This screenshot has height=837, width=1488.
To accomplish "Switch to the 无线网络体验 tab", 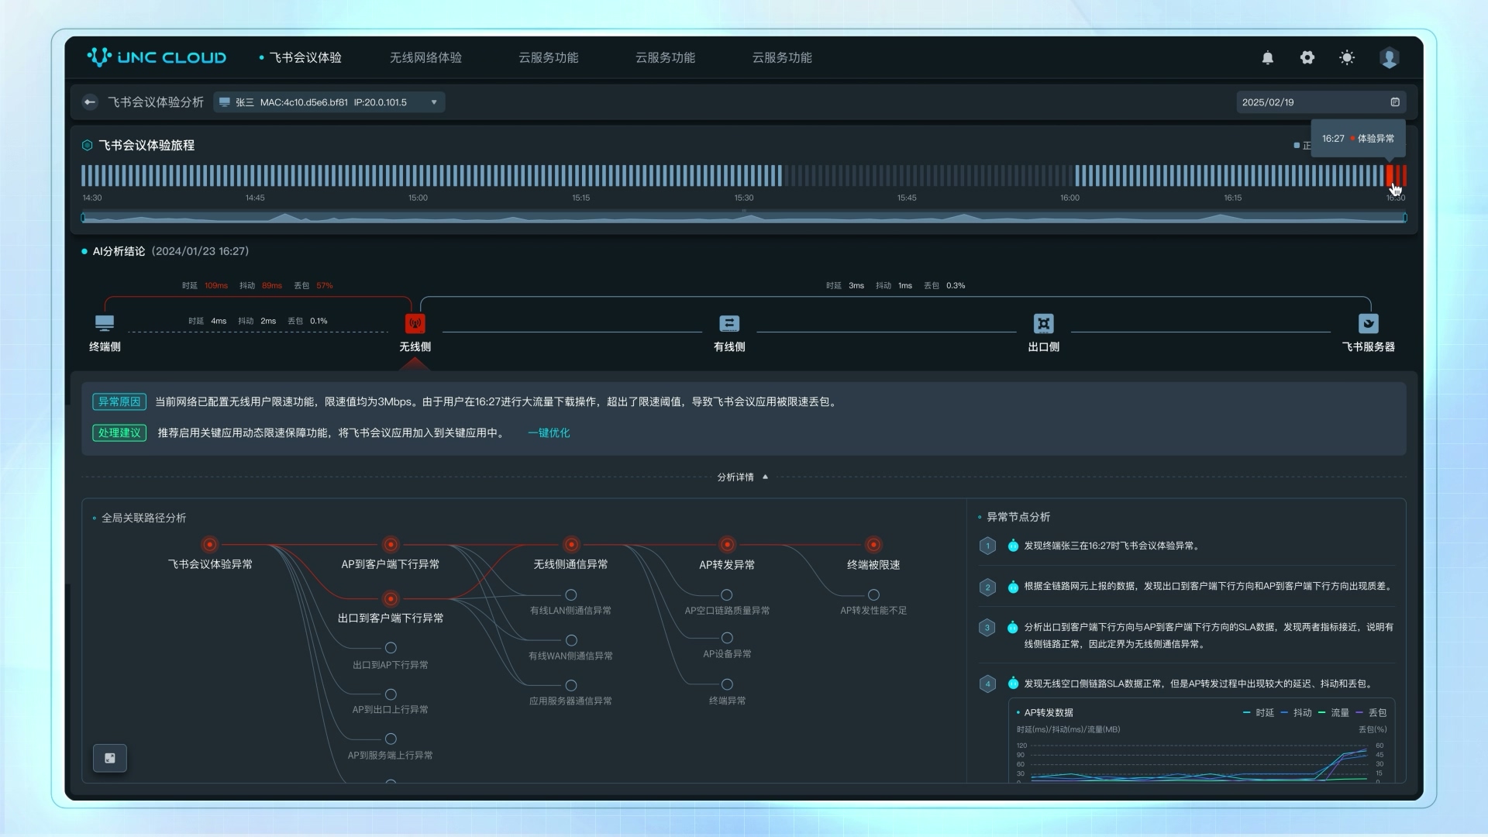I will pos(425,58).
